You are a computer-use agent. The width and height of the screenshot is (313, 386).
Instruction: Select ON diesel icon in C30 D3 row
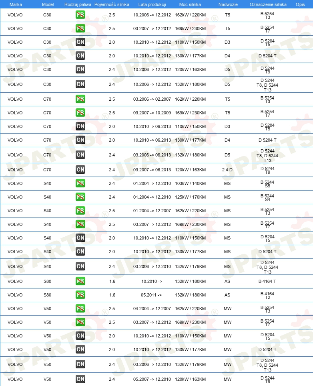coord(80,42)
